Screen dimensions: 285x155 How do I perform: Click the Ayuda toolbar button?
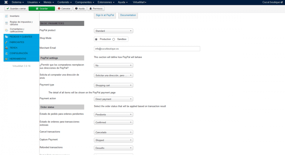[x=80, y=9]
